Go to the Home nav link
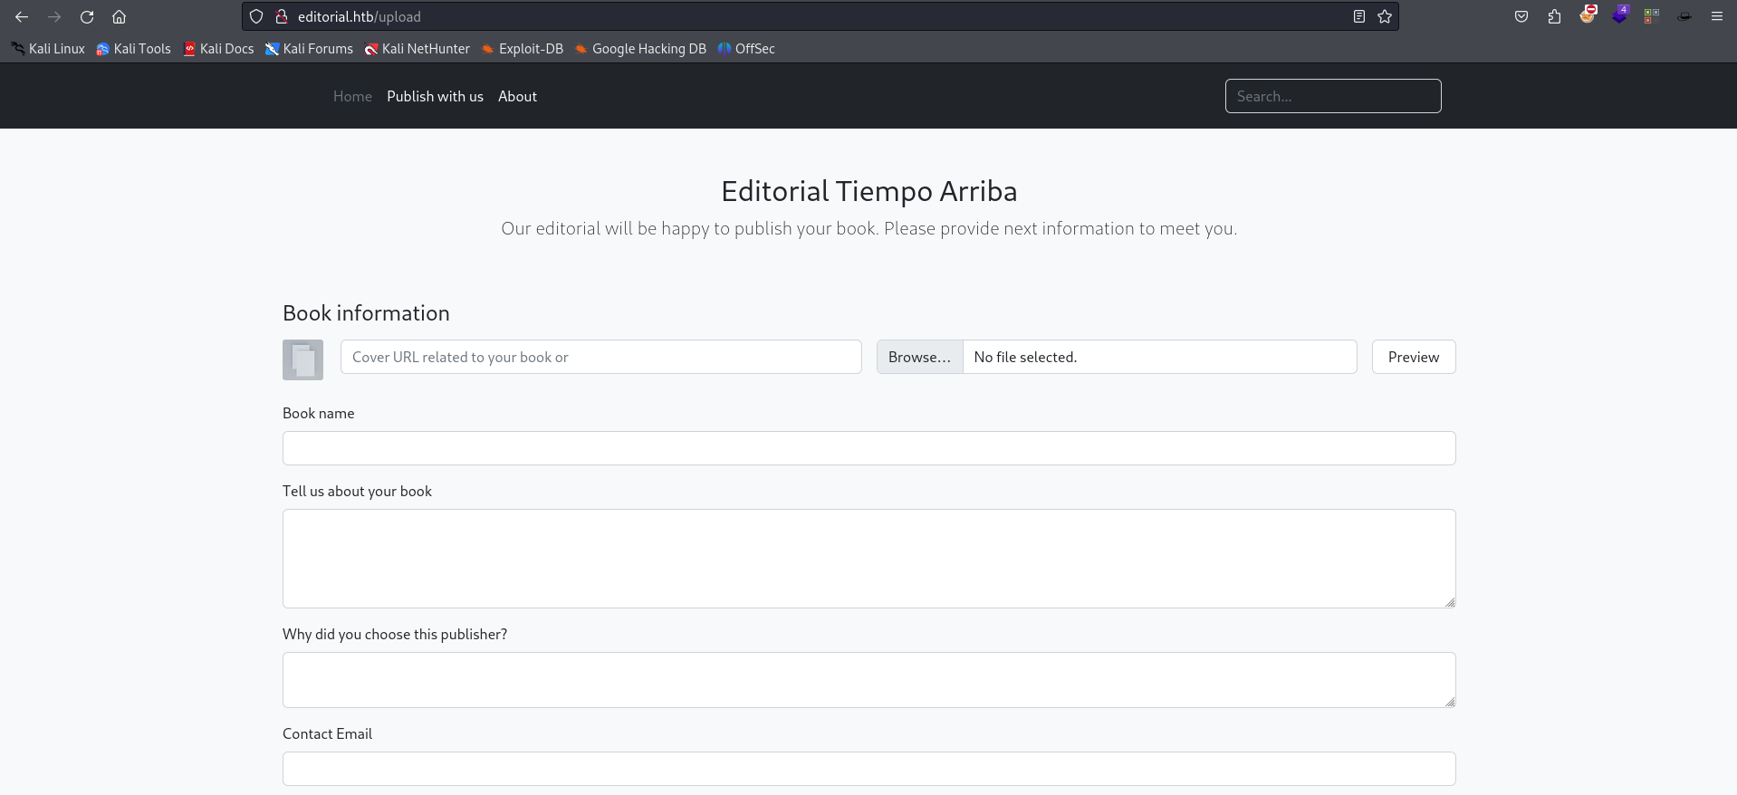The height and width of the screenshot is (795, 1737). click(x=352, y=96)
